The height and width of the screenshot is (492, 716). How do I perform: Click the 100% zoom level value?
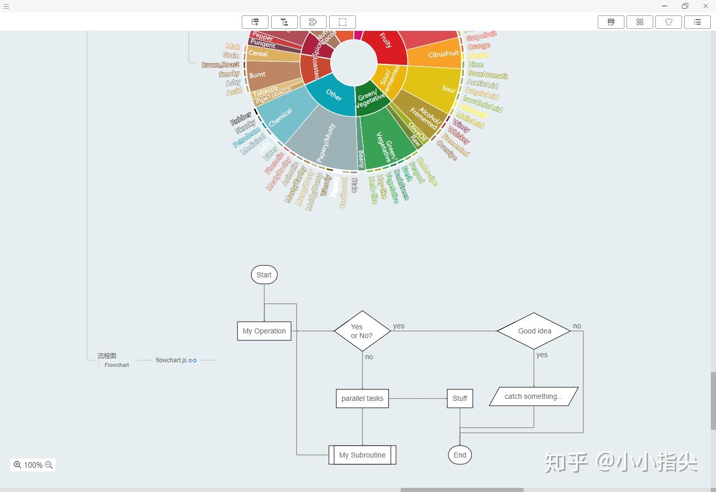click(33, 465)
